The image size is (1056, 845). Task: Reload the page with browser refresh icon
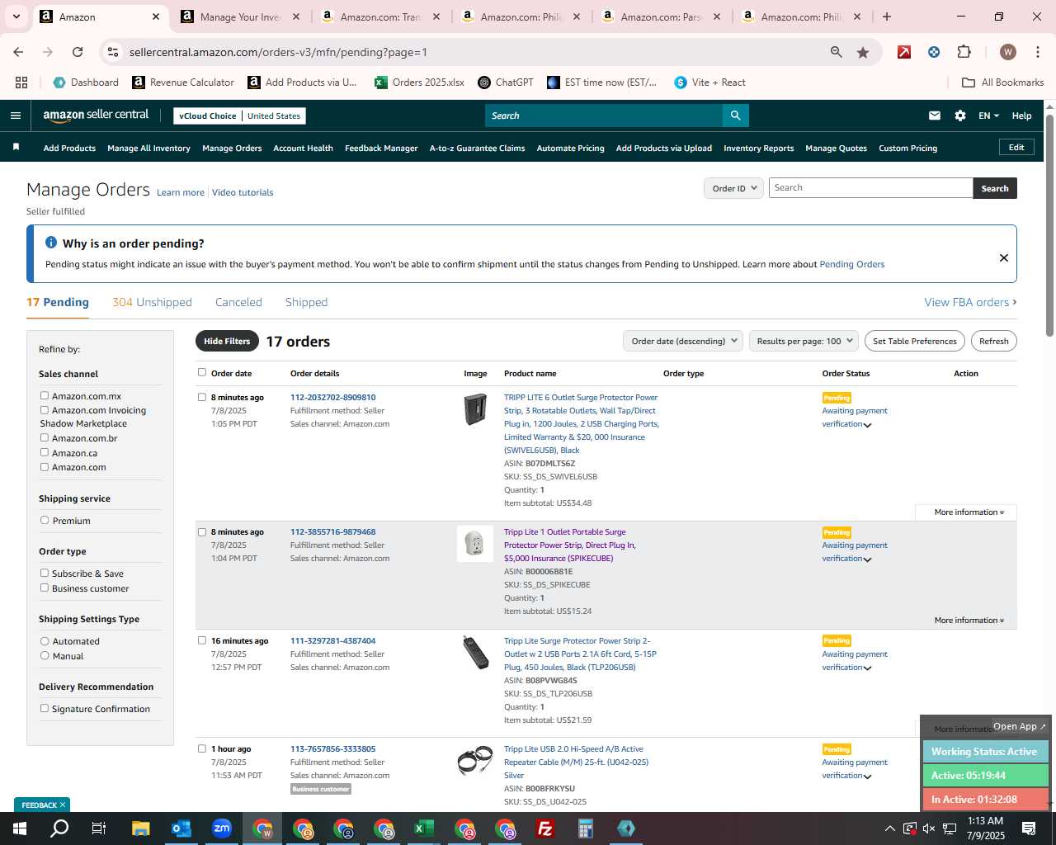(x=78, y=52)
